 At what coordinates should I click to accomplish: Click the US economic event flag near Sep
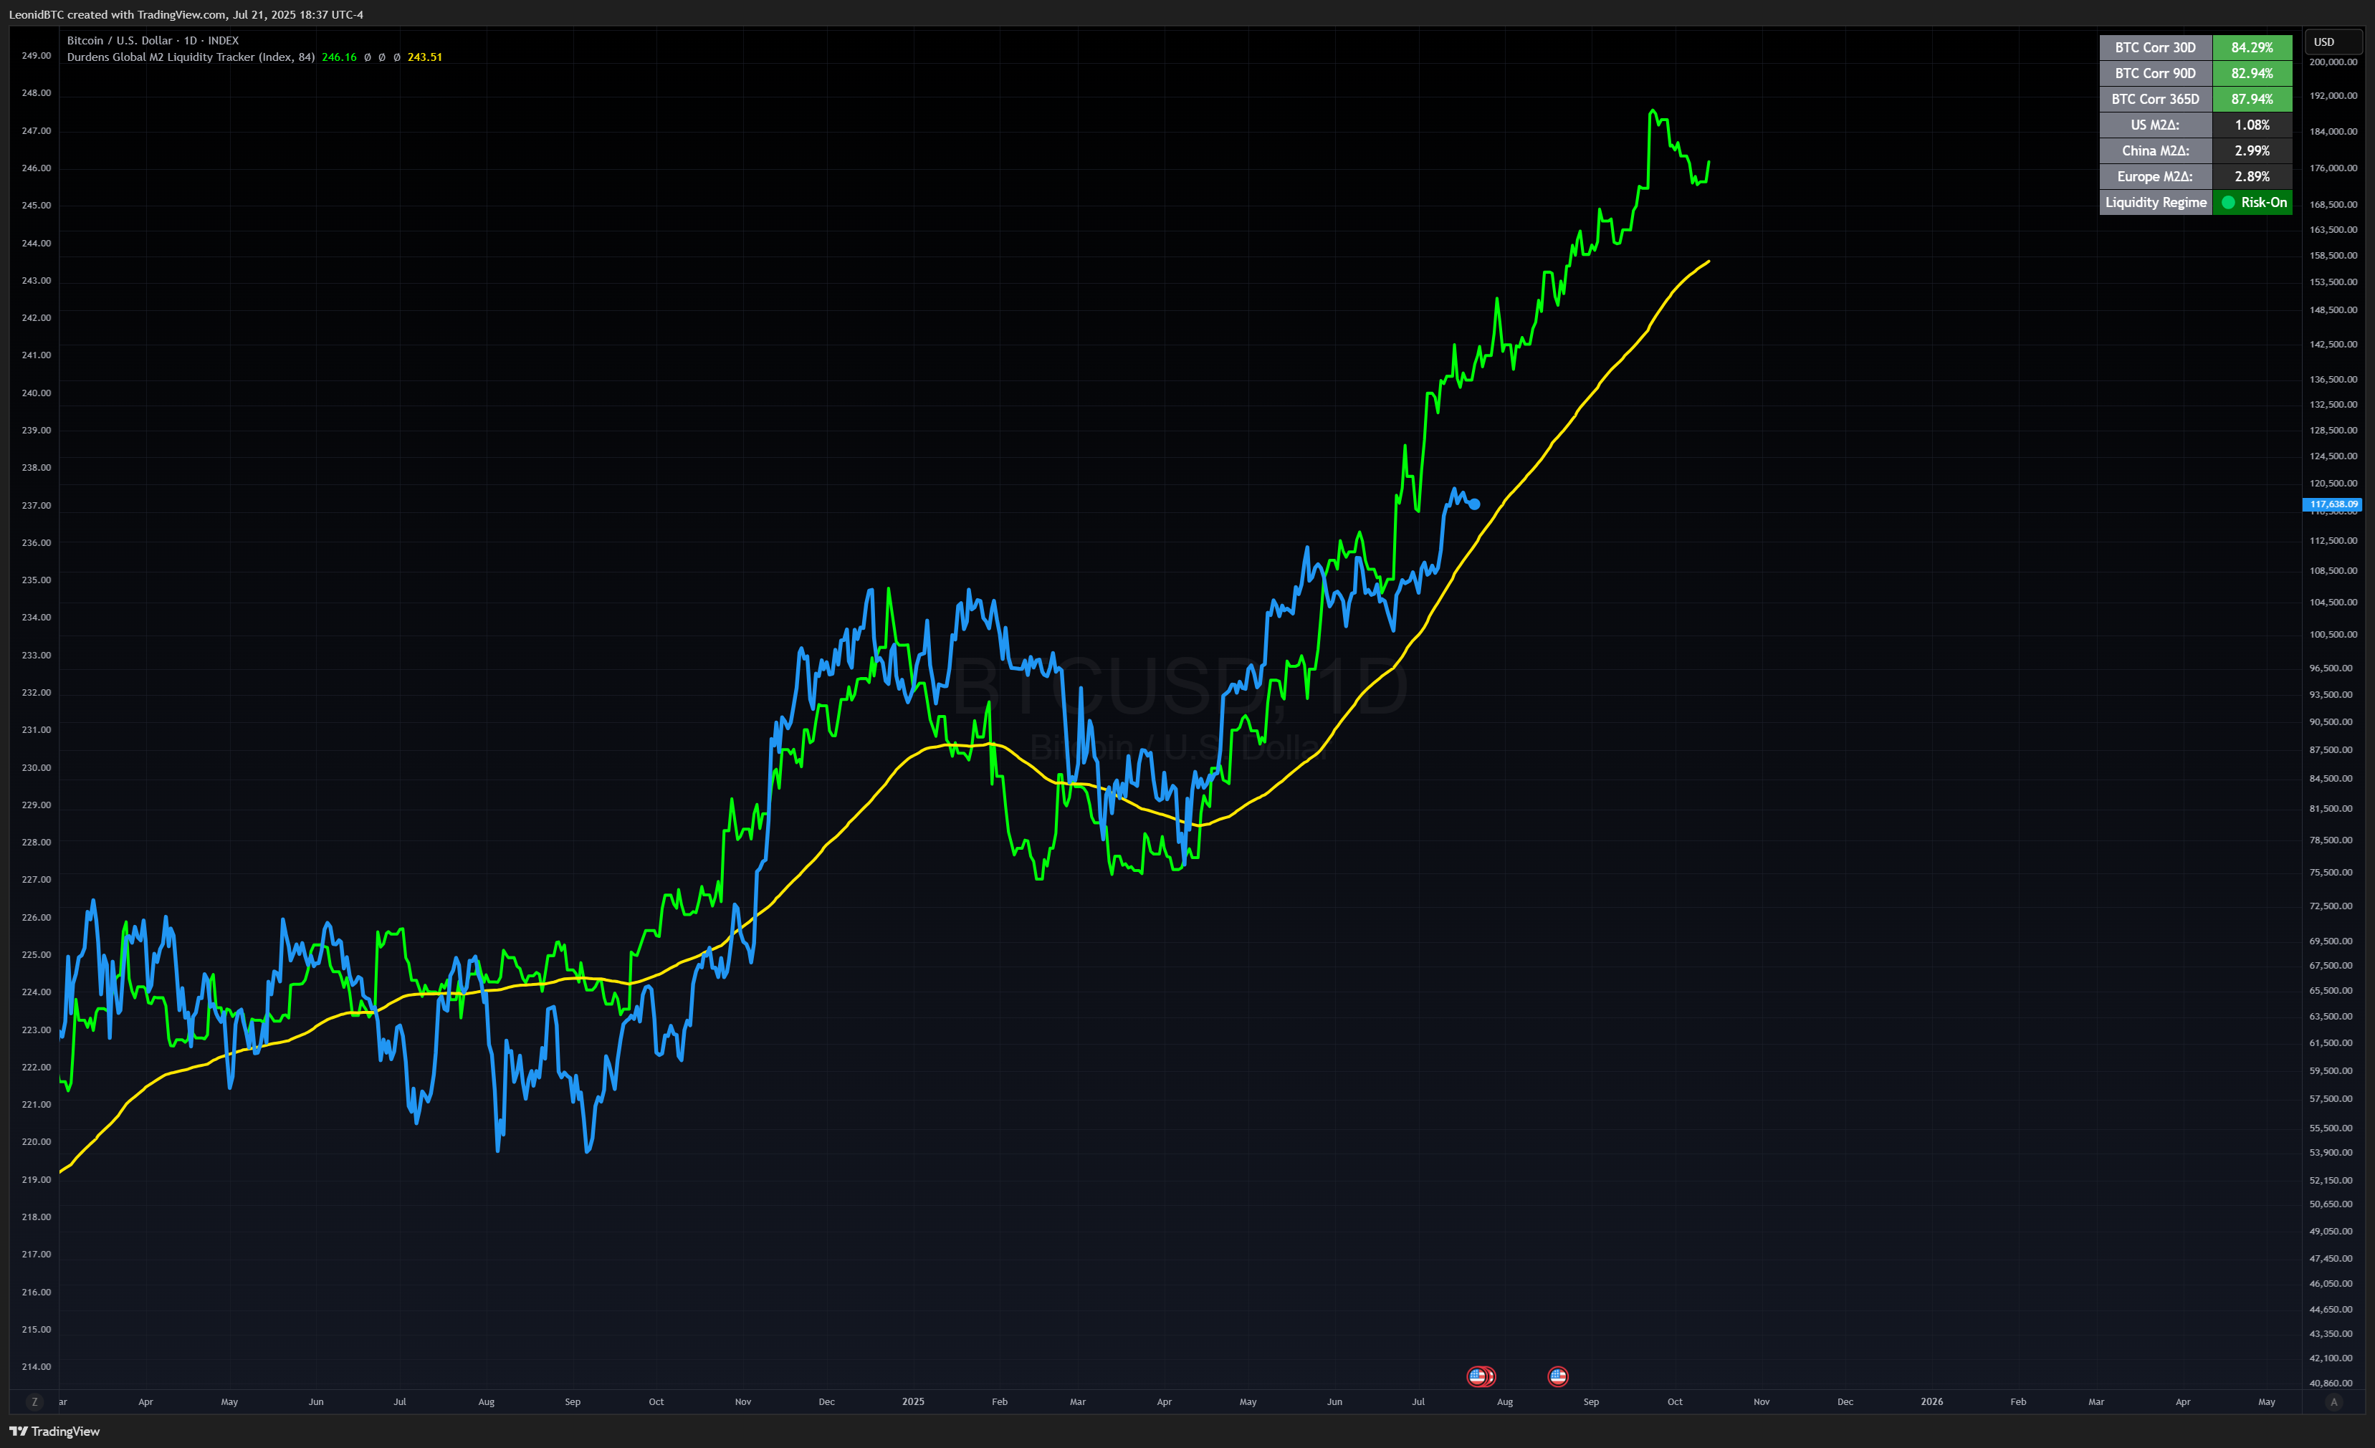[1557, 1376]
